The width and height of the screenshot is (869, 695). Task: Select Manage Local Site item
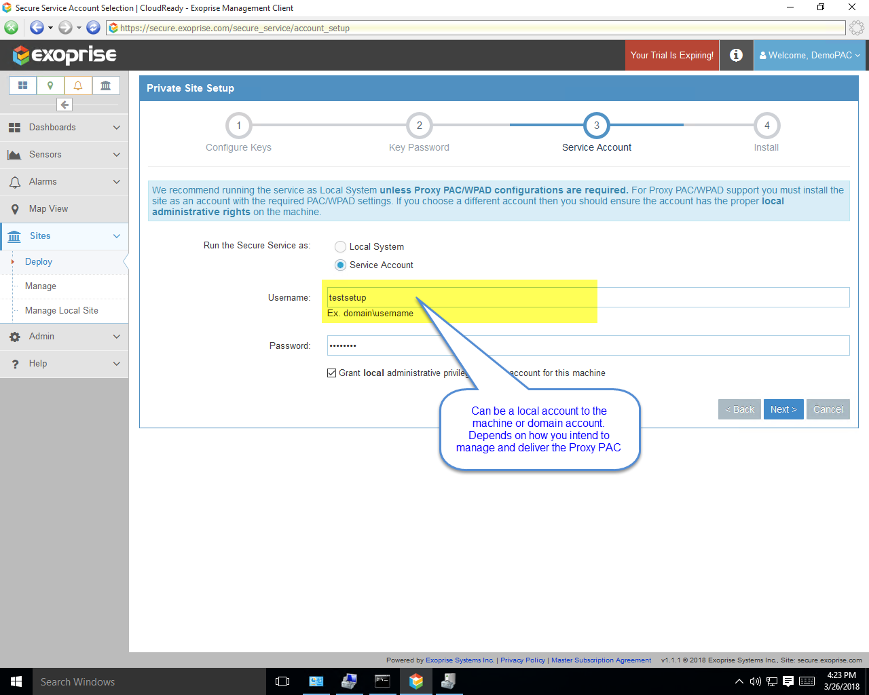(x=64, y=311)
